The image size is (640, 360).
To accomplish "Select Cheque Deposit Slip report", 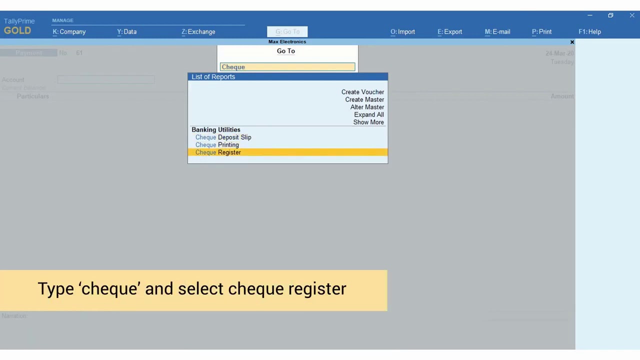I will click(x=223, y=137).
